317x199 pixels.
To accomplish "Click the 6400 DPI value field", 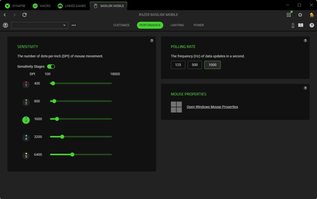I will pos(38,155).
